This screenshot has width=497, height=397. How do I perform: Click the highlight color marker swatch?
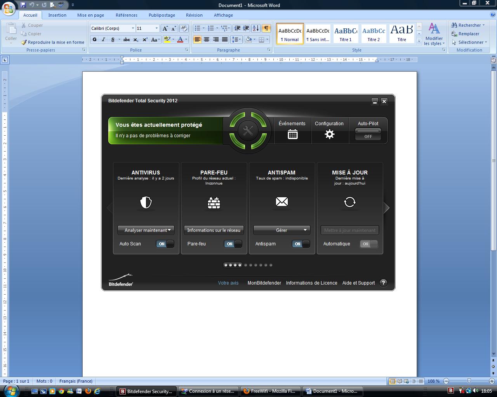click(167, 40)
